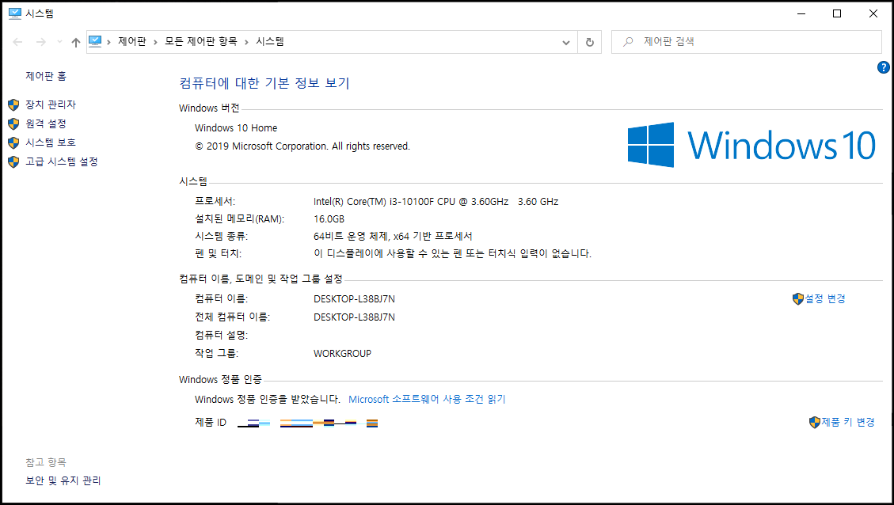The image size is (894, 505).
Task: Click the System window title icon
Action: click(x=15, y=13)
